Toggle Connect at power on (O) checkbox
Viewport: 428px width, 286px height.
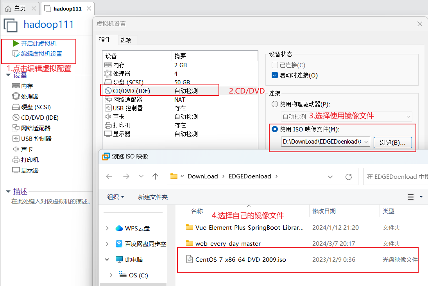[275, 75]
